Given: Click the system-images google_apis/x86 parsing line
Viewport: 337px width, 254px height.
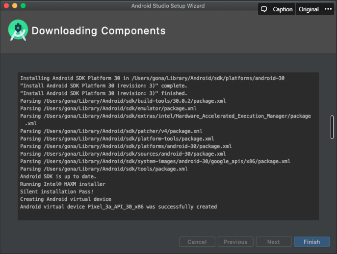Looking at the screenshot, I should tap(155, 161).
